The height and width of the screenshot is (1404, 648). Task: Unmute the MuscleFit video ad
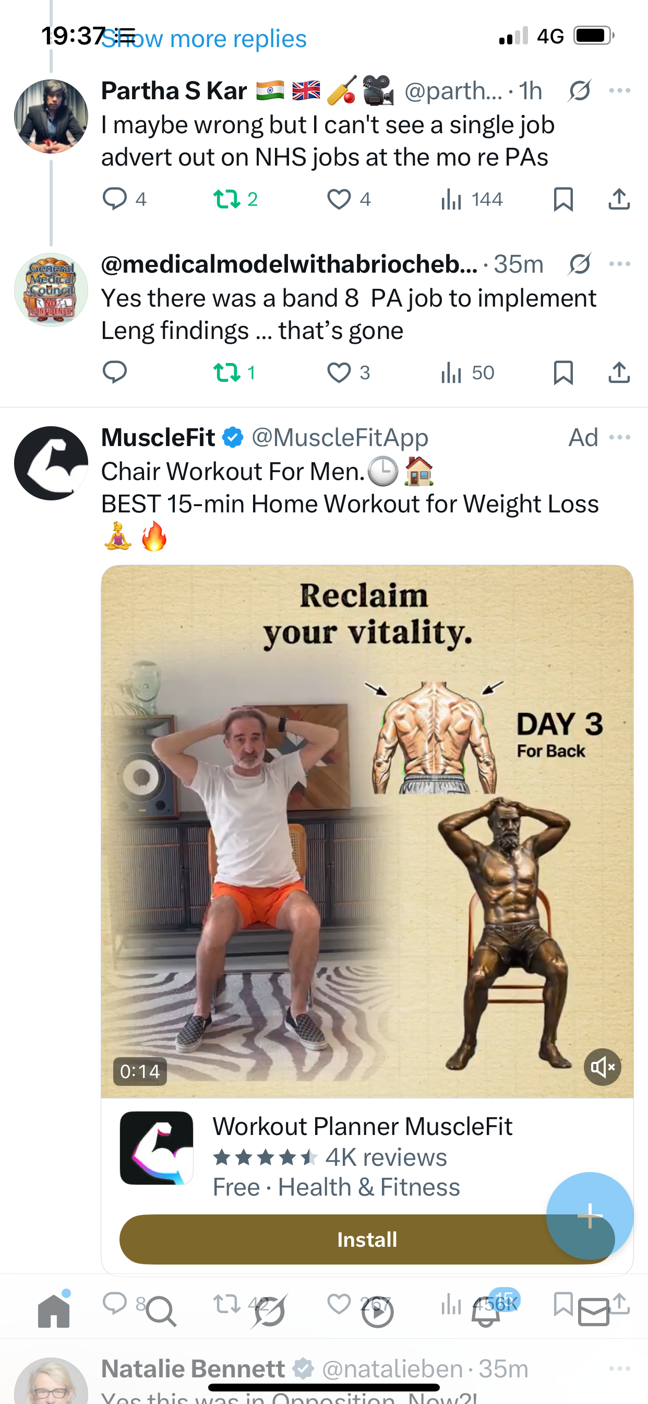(x=602, y=1067)
